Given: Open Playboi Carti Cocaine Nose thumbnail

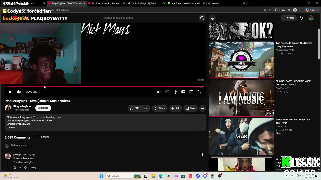Looking at the screenshot, I should (242, 98).
